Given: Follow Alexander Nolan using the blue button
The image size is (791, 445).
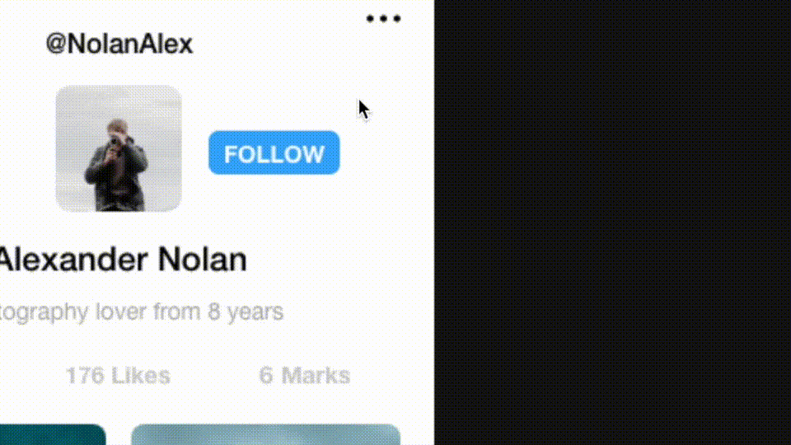Looking at the screenshot, I should pos(274,153).
